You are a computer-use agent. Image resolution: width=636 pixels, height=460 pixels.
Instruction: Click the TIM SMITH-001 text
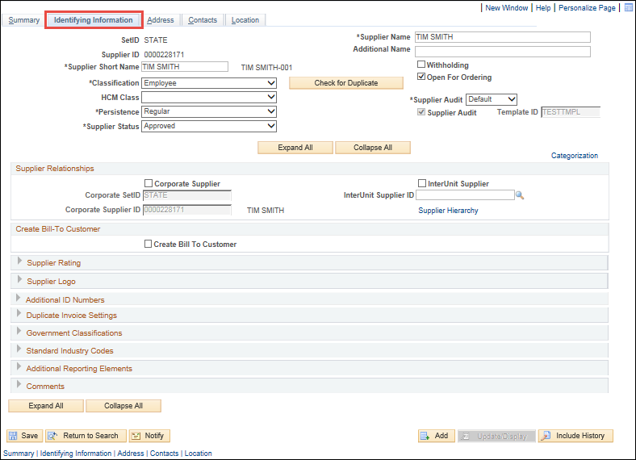pyautogui.click(x=266, y=67)
